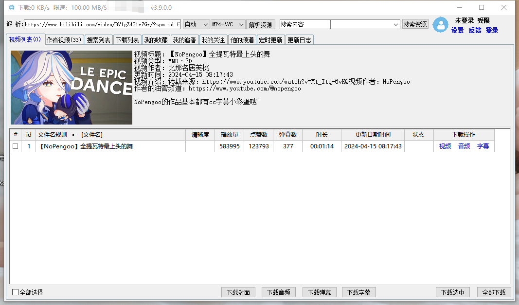Click the 下载字幕 button

pos(359,292)
